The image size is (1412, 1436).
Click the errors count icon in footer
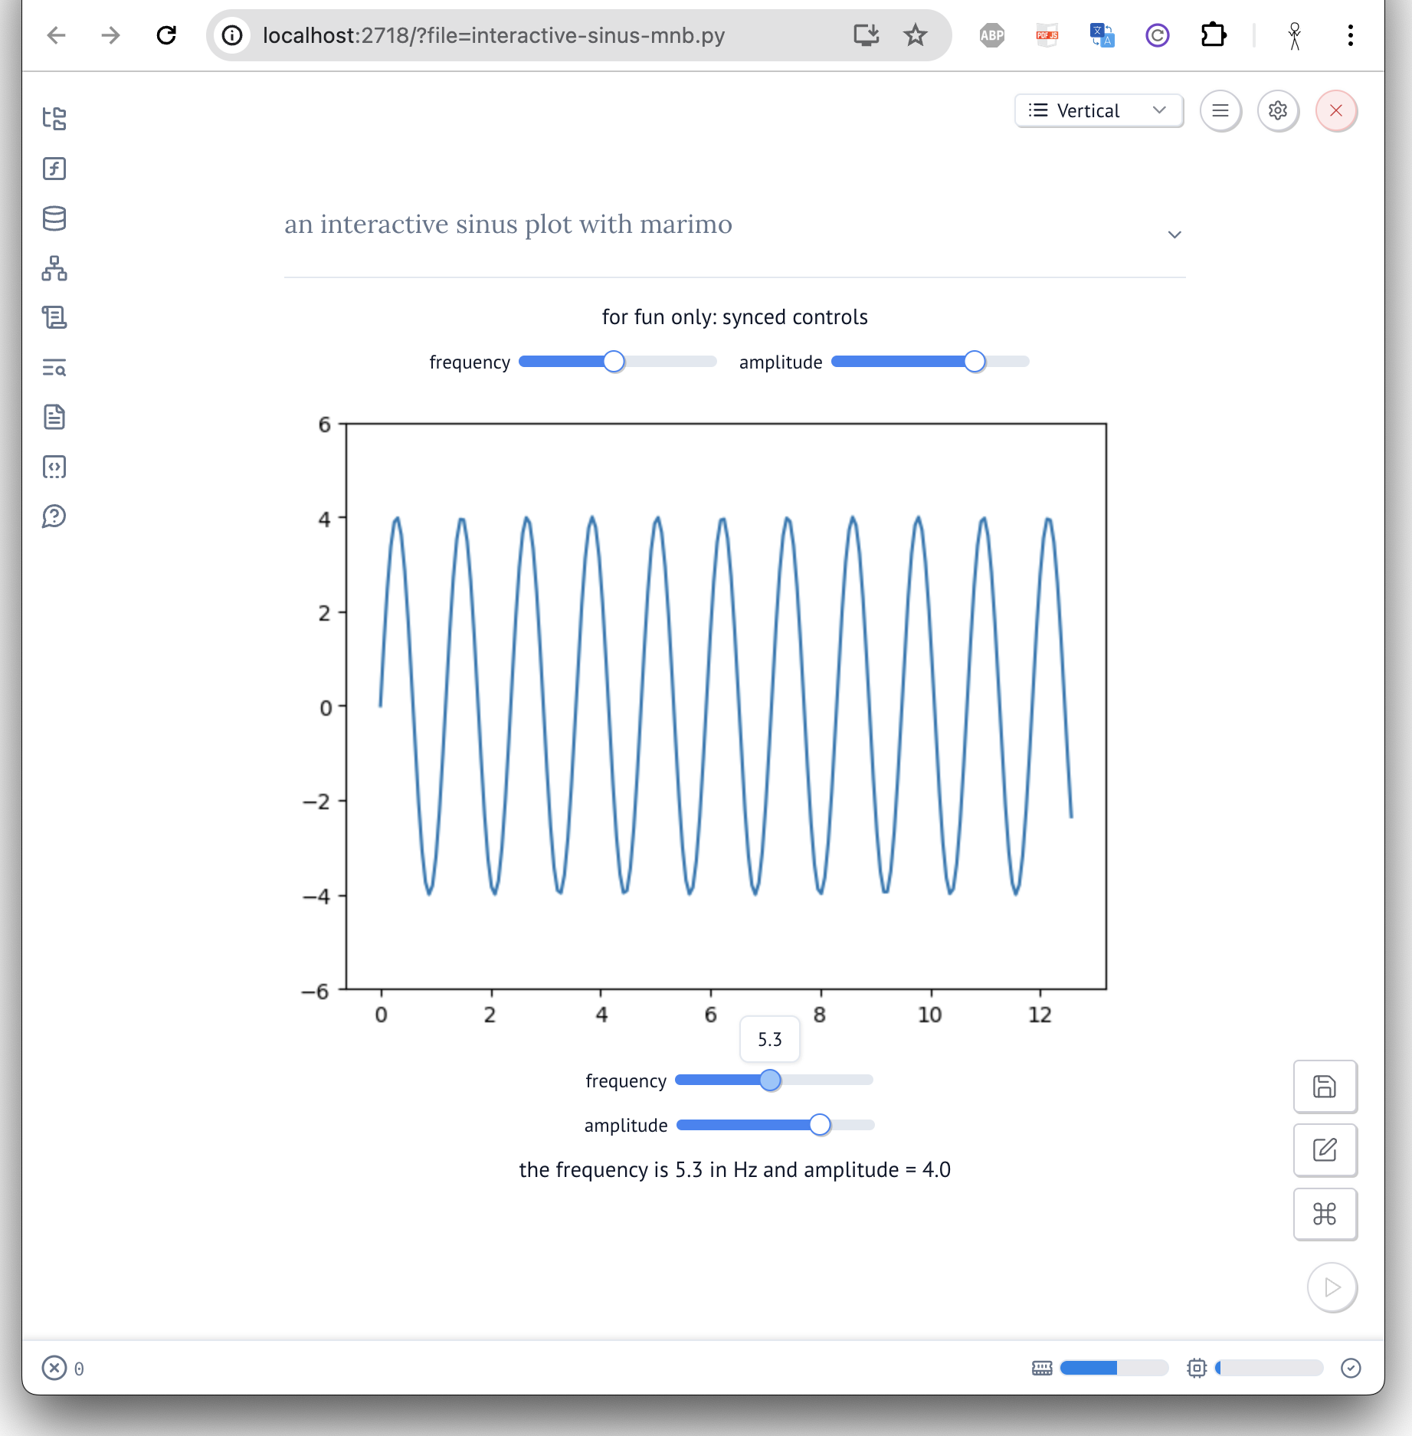(54, 1368)
